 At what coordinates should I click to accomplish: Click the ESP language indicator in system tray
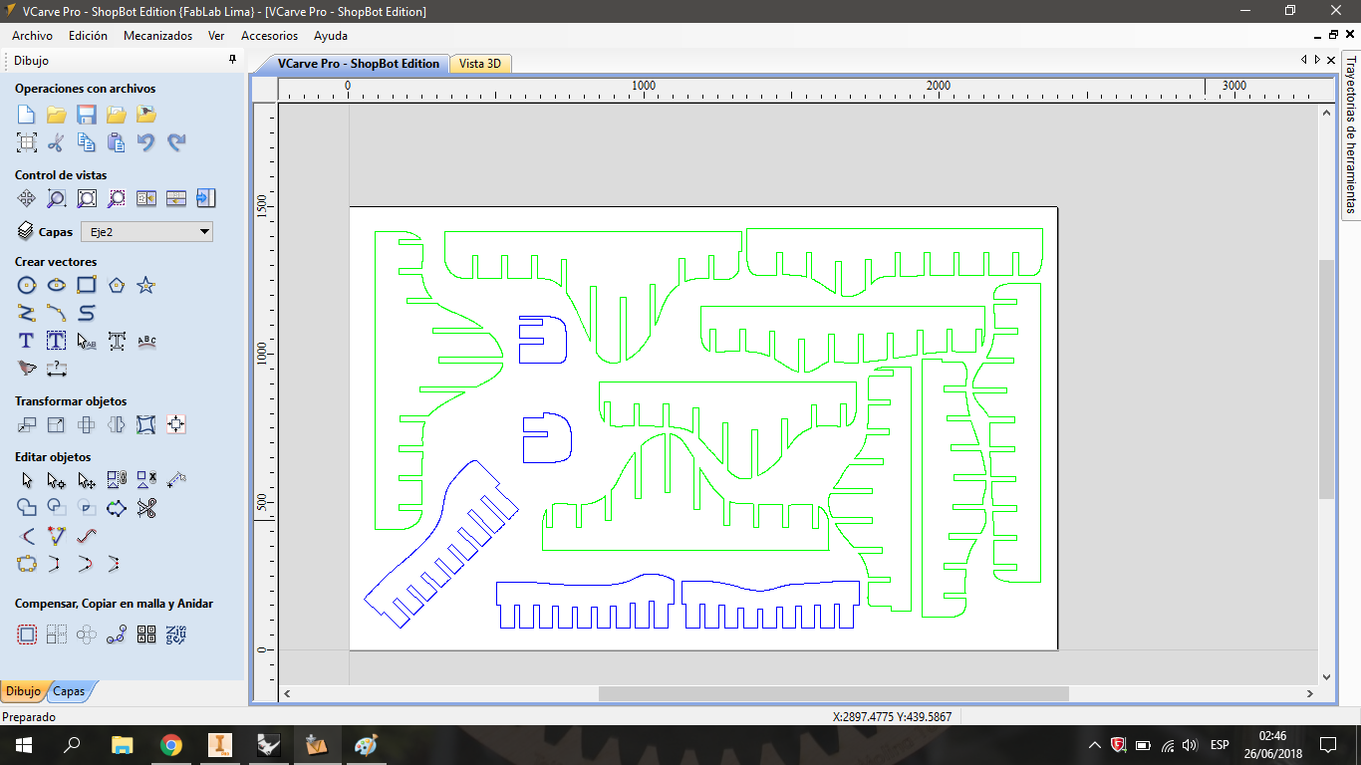click(x=1220, y=745)
